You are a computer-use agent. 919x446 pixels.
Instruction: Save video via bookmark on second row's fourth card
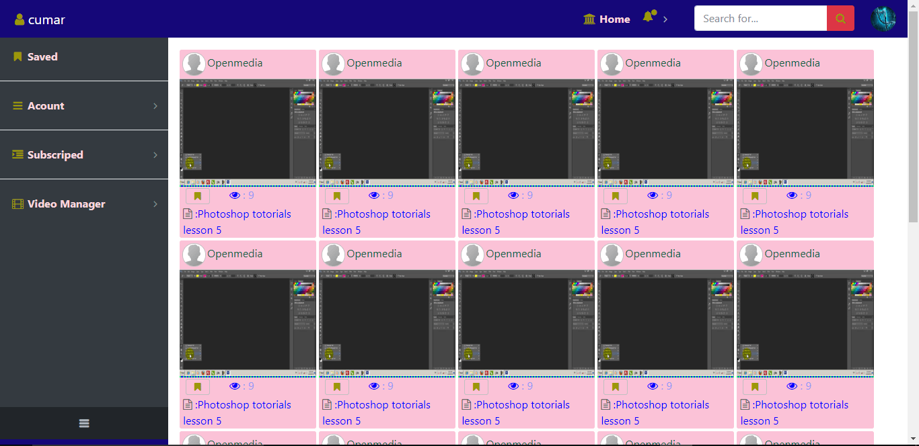(616, 387)
